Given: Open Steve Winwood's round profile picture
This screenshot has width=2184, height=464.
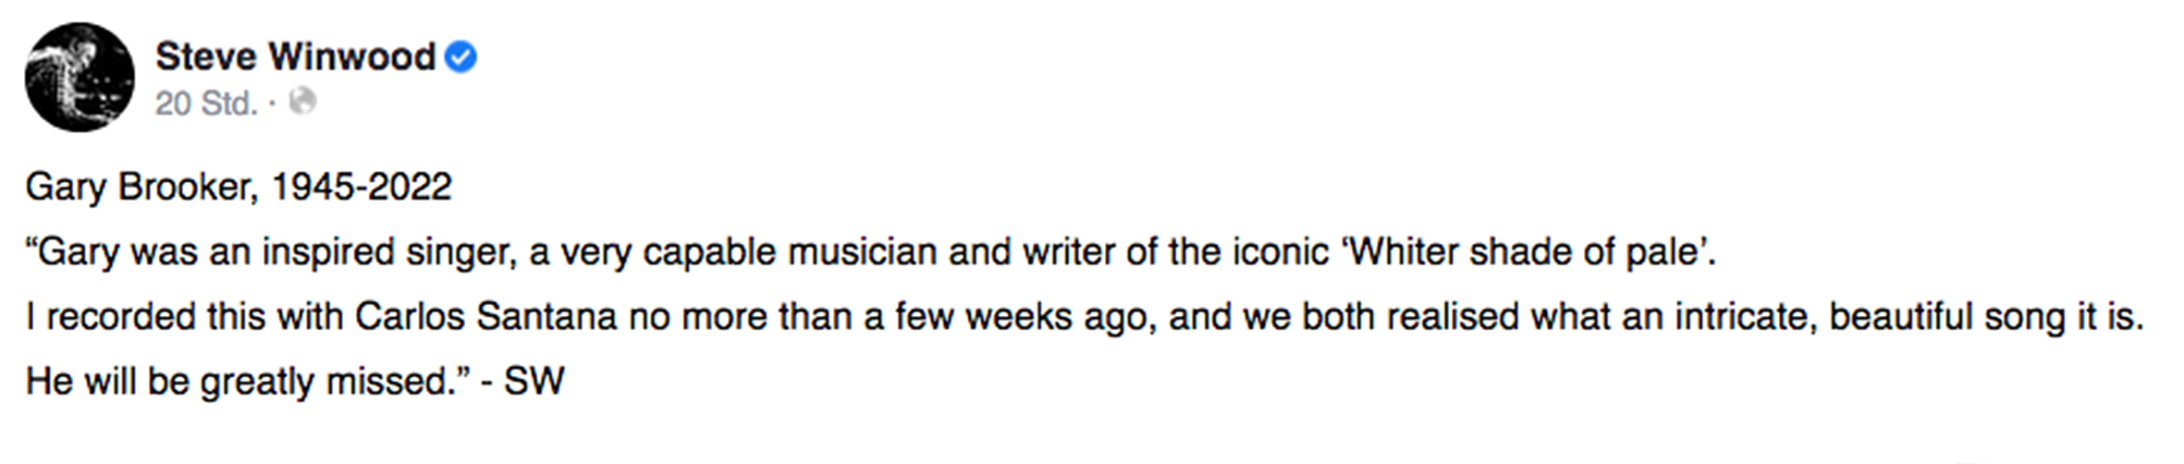Looking at the screenshot, I should pos(80,78).
